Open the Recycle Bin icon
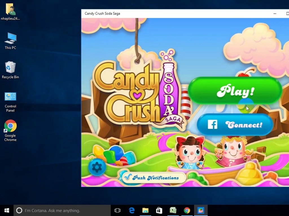 coord(10,70)
